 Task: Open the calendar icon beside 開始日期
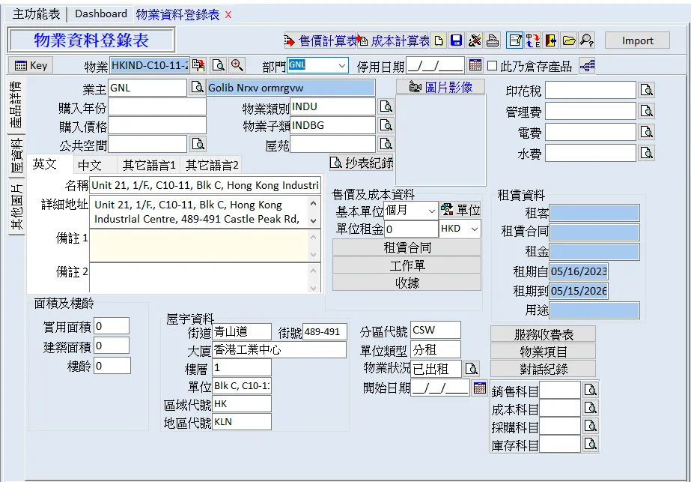click(x=481, y=388)
